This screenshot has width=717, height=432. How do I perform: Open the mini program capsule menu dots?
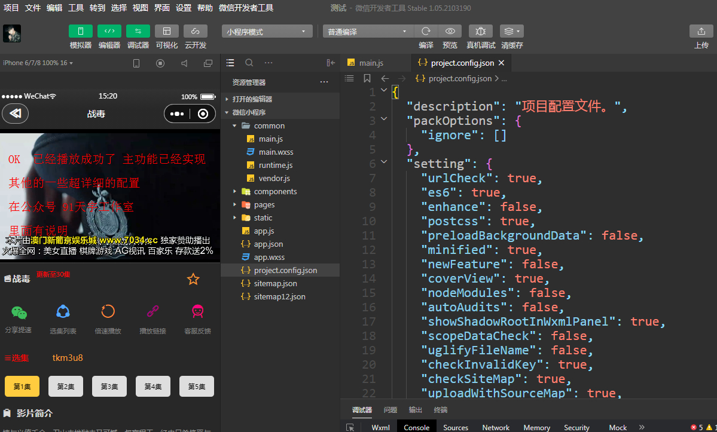(x=177, y=114)
